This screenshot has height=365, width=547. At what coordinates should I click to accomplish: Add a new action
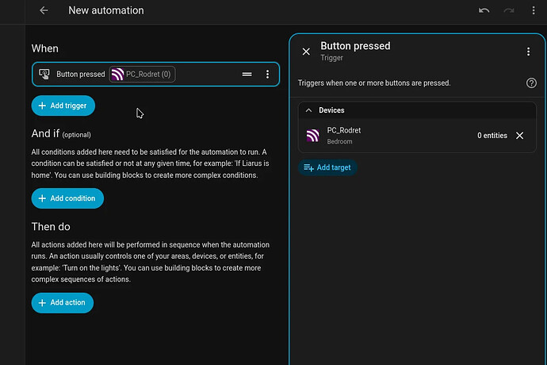63,303
